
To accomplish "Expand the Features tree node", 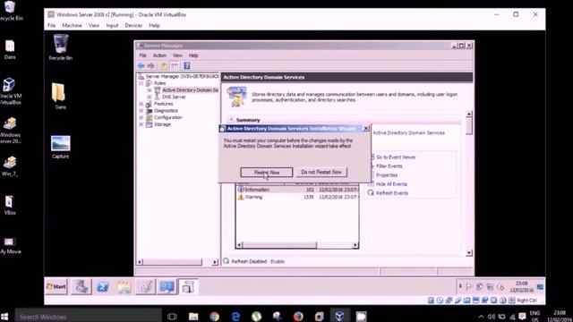I will pos(141,104).
